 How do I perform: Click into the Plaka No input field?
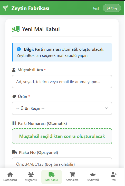click(x=62, y=163)
